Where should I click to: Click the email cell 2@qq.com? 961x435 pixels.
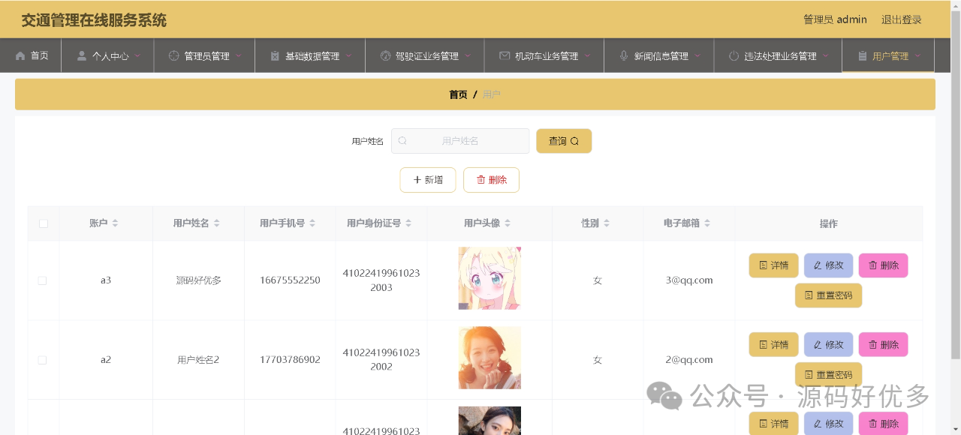click(689, 360)
